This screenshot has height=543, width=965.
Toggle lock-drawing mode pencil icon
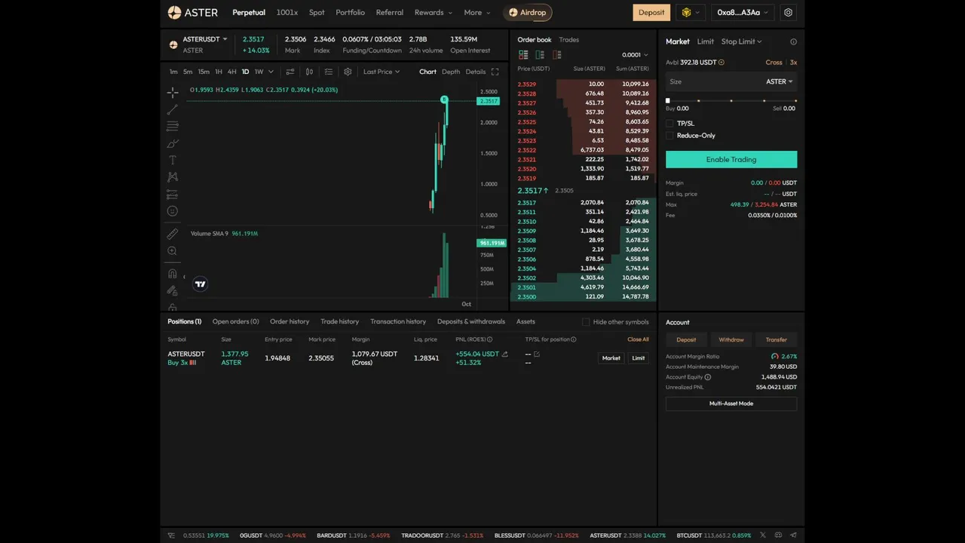(173, 290)
